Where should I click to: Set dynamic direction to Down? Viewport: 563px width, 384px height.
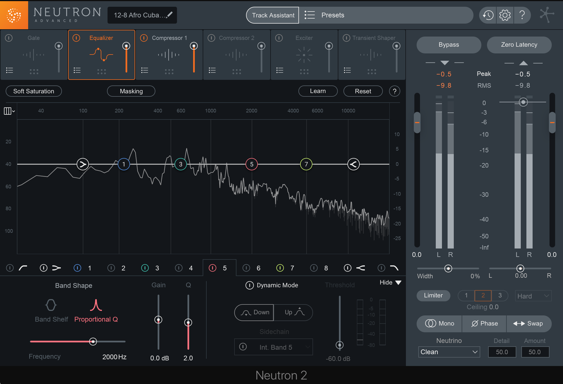click(x=254, y=312)
